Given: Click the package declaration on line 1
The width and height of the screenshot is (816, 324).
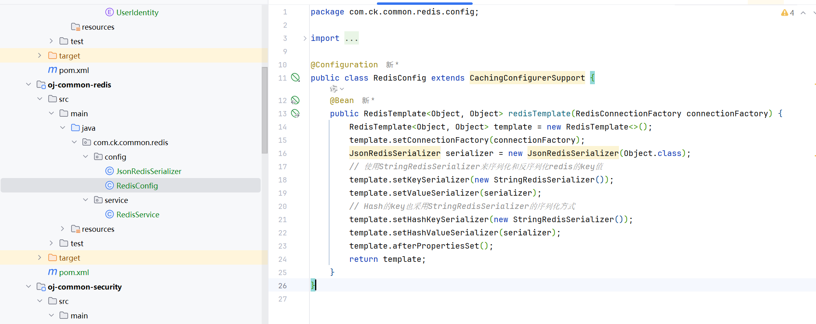Looking at the screenshot, I should [395, 12].
